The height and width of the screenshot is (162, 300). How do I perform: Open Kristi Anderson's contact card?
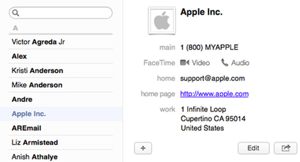pyautogui.click(x=37, y=71)
